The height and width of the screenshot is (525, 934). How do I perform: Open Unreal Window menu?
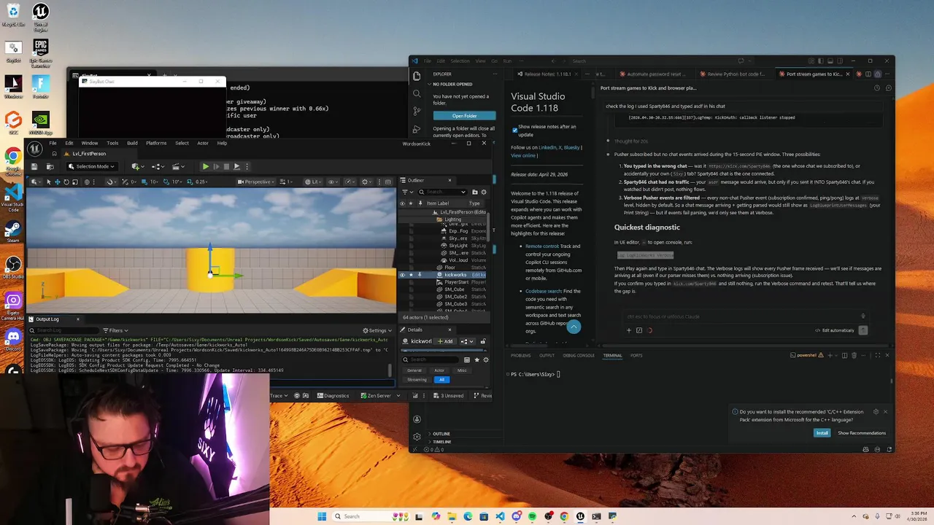pyautogui.click(x=90, y=143)
